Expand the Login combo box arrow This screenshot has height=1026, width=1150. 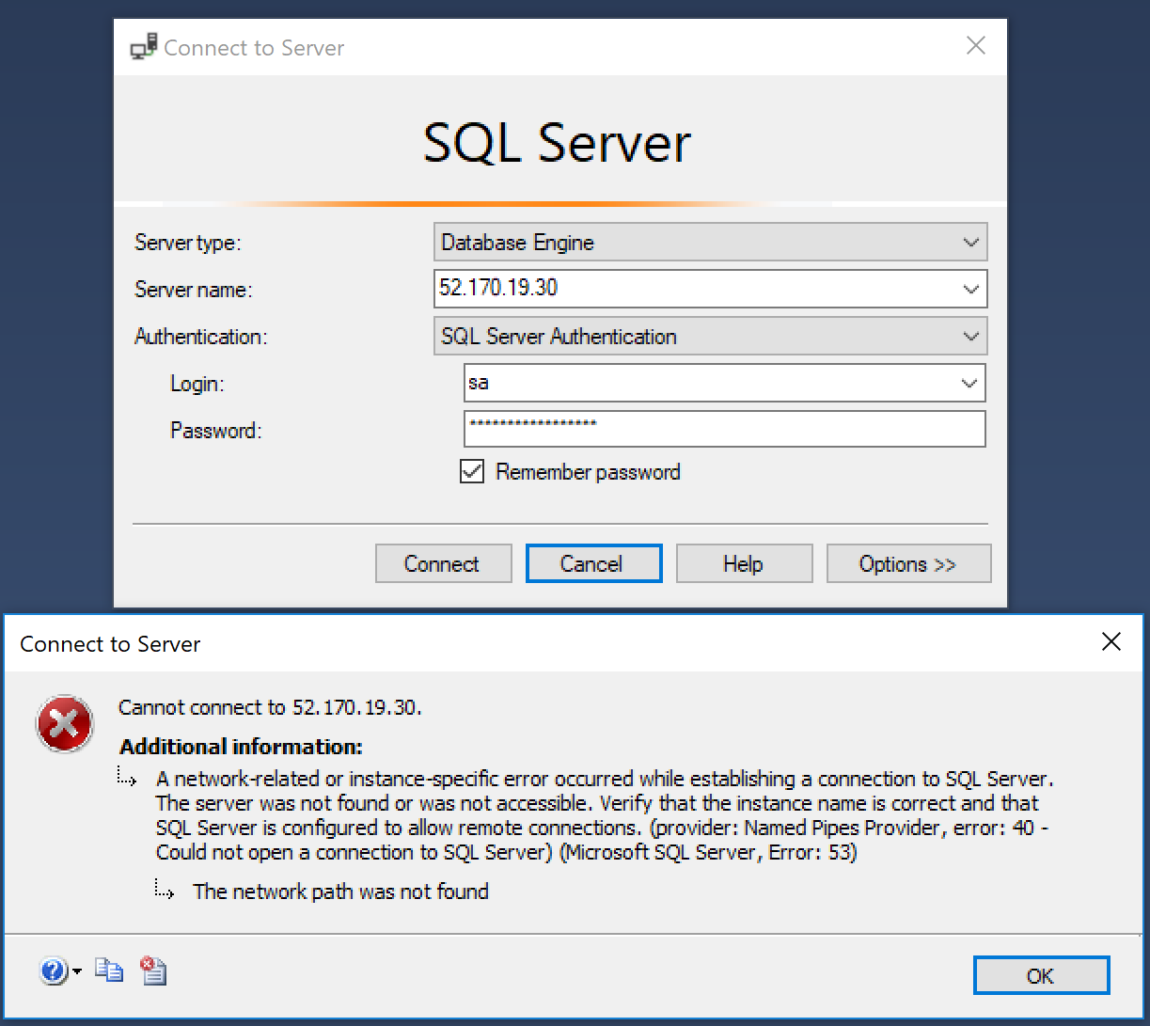coord(969,383)
